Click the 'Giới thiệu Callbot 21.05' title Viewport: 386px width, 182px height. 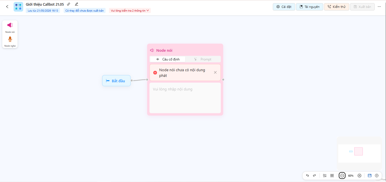tap(45, 4)
